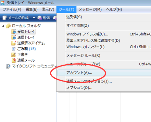Viewport: 151px width, 122px height.
Task: Select the 下書き drafts folder
Action: click(22, 54)
